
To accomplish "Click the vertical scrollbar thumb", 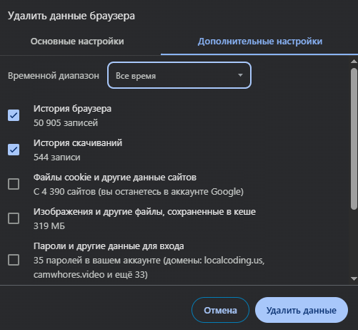I will coord(354,139).
